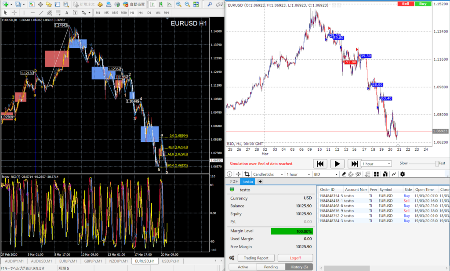450x271 pixels.
Task: Toggle hide drawings eye icon
Action: 358,174
